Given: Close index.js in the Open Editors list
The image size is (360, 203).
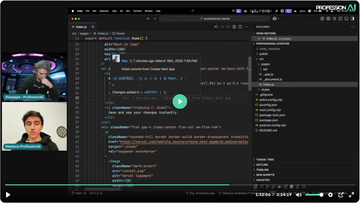Looking at the screenshot, I should tap(259, 39).
